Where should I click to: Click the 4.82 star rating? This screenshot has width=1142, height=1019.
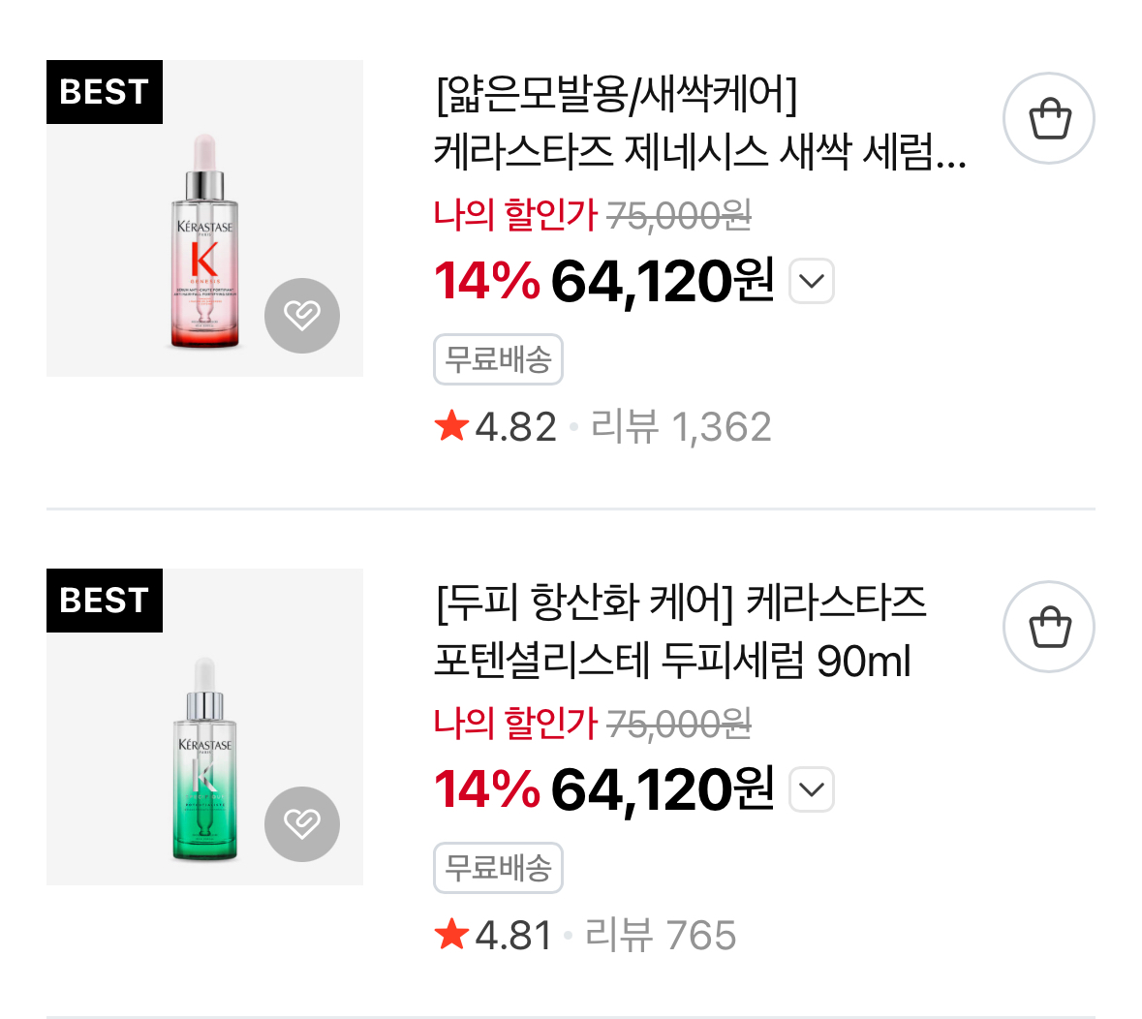pyautogui.click(x=496, y=427)
